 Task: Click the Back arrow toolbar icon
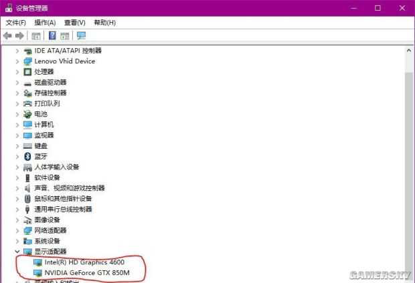(x=7, y=35)
